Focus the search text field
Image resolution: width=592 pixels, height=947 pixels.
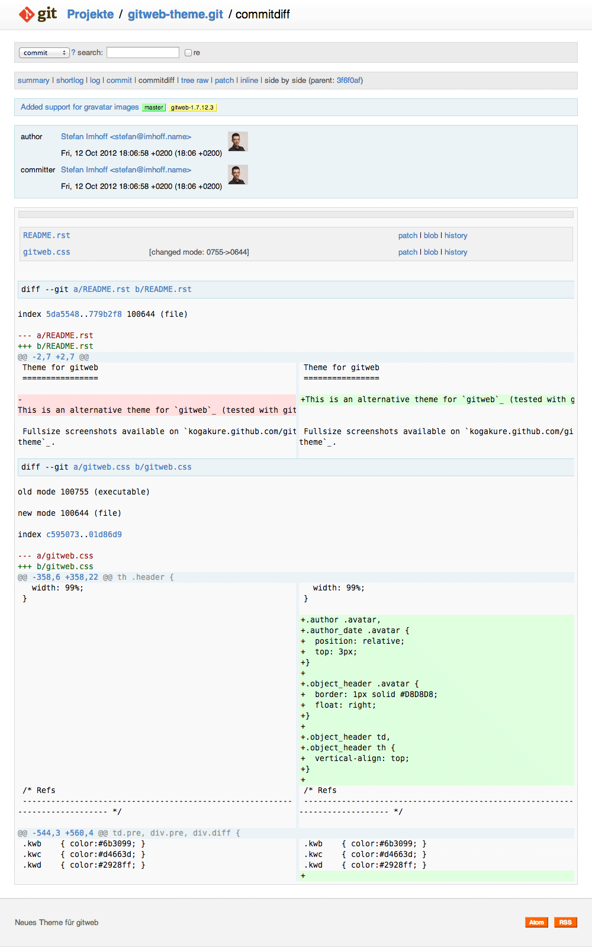pyautogui.click(x=143, y=53)
